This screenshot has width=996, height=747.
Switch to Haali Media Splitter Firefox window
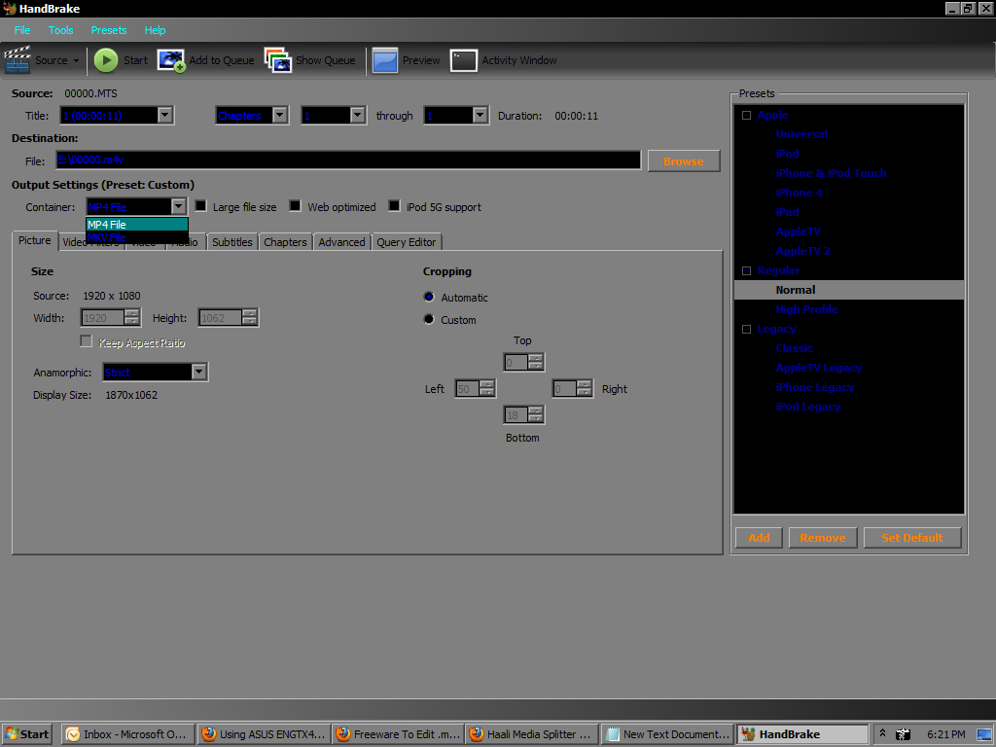[x=532, y=734]
